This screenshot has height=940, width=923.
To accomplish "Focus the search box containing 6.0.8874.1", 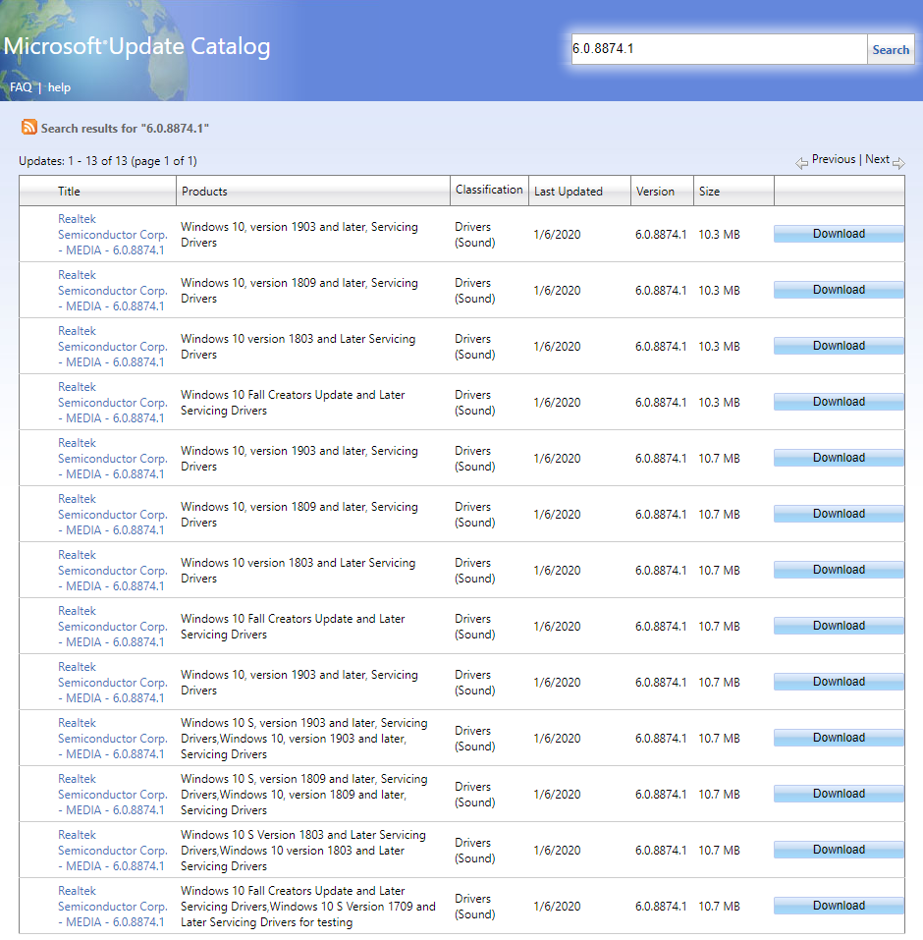I will point(719,49).
